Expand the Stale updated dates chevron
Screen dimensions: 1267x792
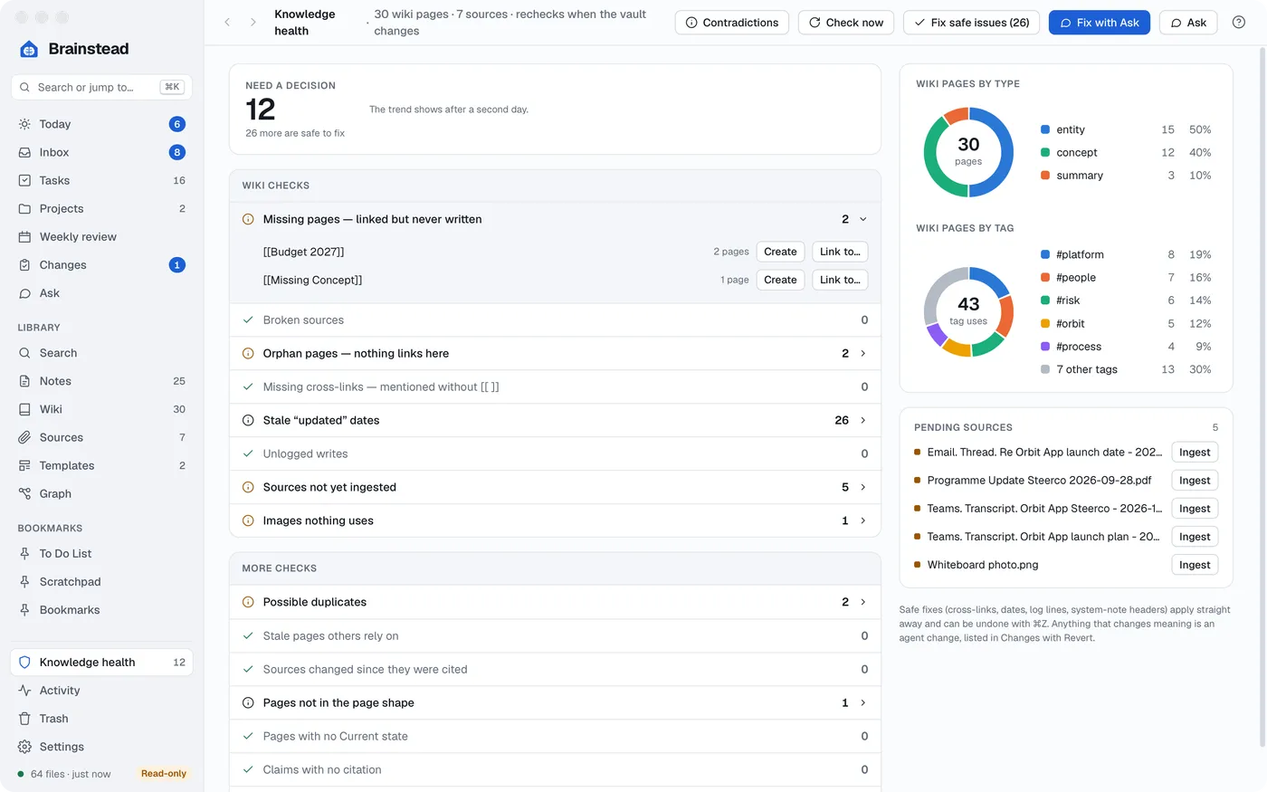[862, 420]
